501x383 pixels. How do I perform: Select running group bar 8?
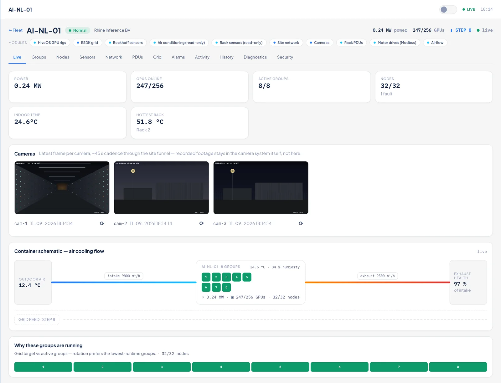coord(458,367)
